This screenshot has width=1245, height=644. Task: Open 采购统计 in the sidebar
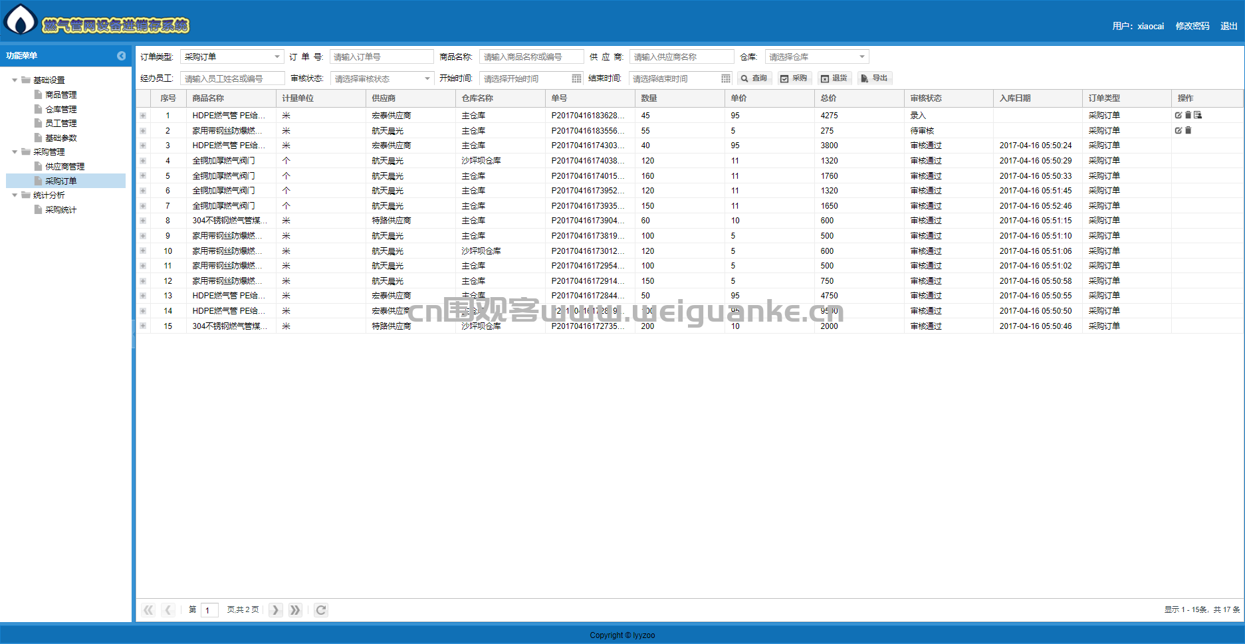tap(60, 210)
